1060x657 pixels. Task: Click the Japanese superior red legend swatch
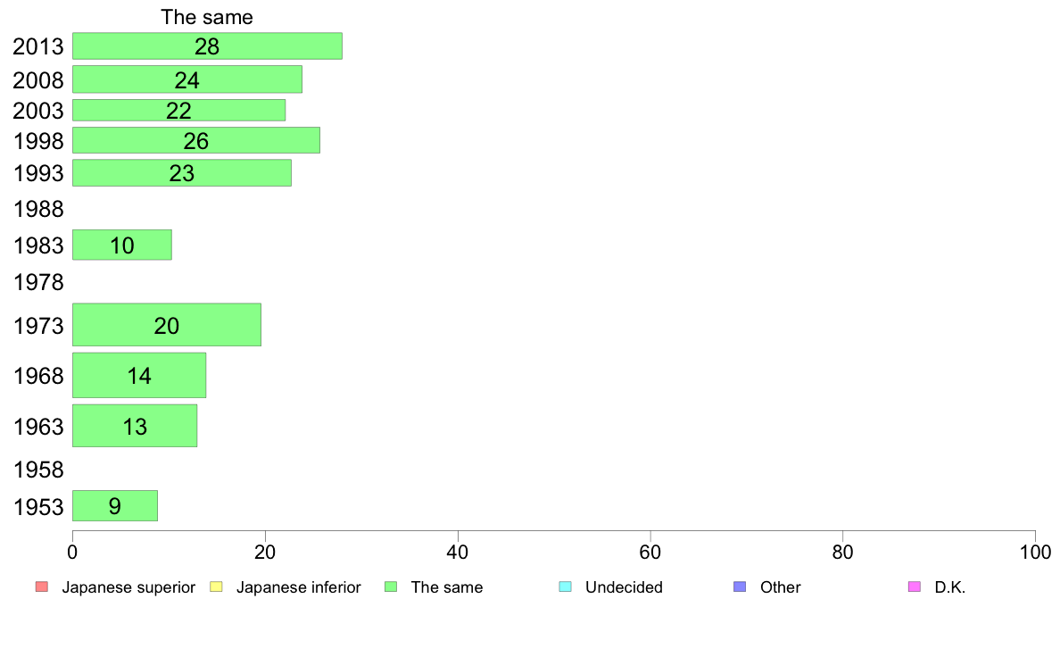pos(41,586)
